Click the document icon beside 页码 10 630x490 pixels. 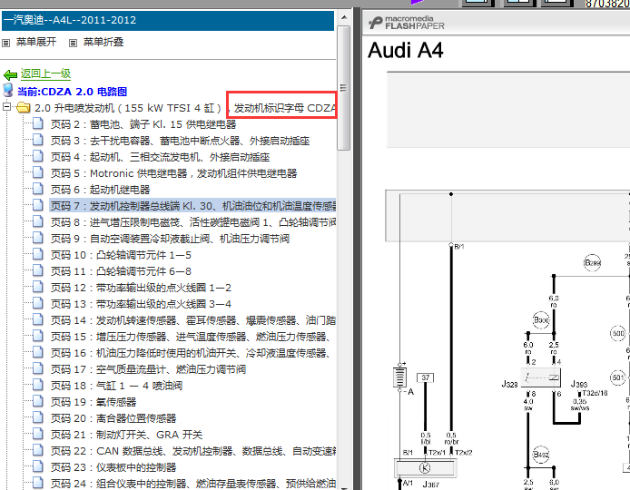38,254
